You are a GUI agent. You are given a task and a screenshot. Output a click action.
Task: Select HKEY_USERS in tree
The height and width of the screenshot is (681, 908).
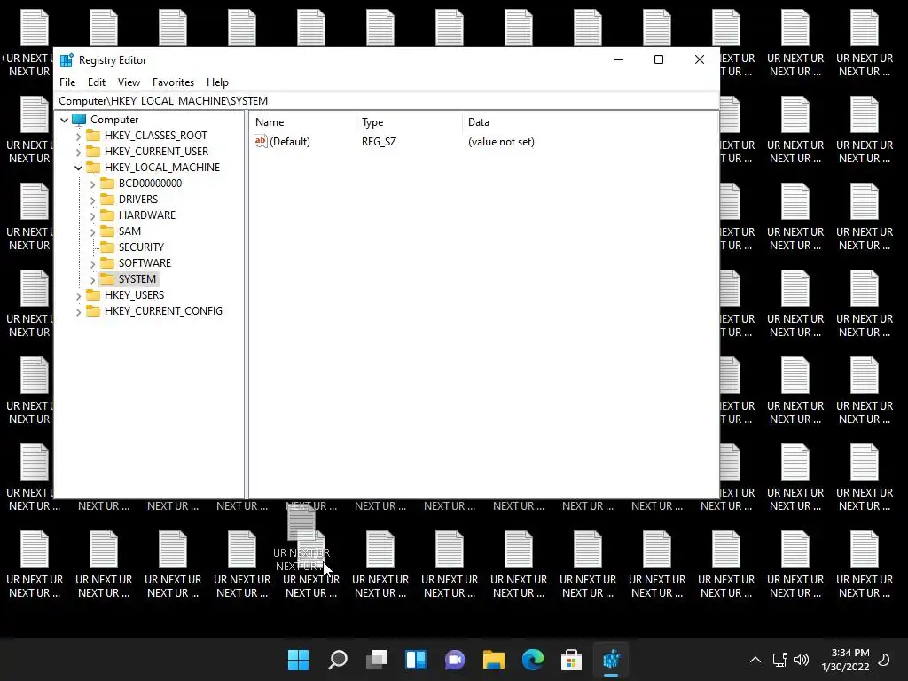pos(135,294)
